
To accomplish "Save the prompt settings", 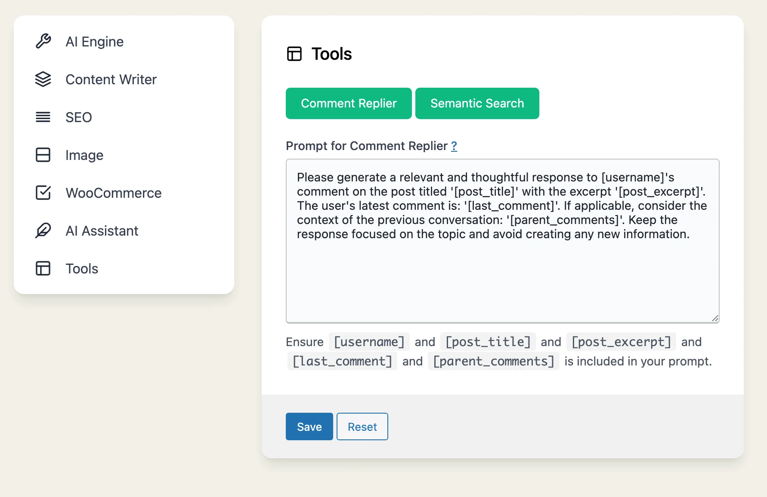I will coord(309,426).
